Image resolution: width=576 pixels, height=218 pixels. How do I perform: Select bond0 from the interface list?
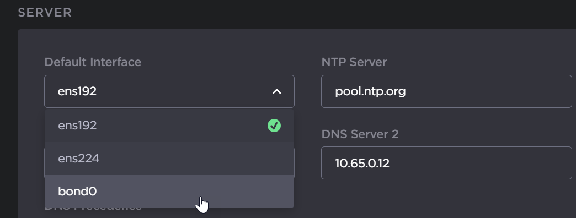click(x=169, y=191)
